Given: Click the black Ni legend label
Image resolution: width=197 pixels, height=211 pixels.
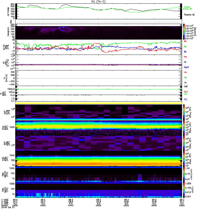Looking at the screenshot, I should pos(185,62).
